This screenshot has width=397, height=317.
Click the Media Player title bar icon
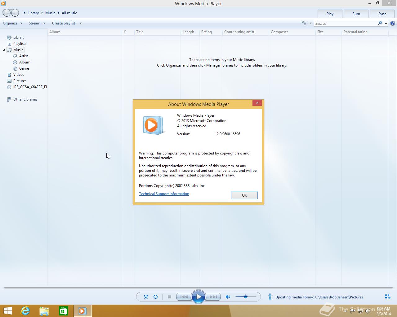[3, 3]
